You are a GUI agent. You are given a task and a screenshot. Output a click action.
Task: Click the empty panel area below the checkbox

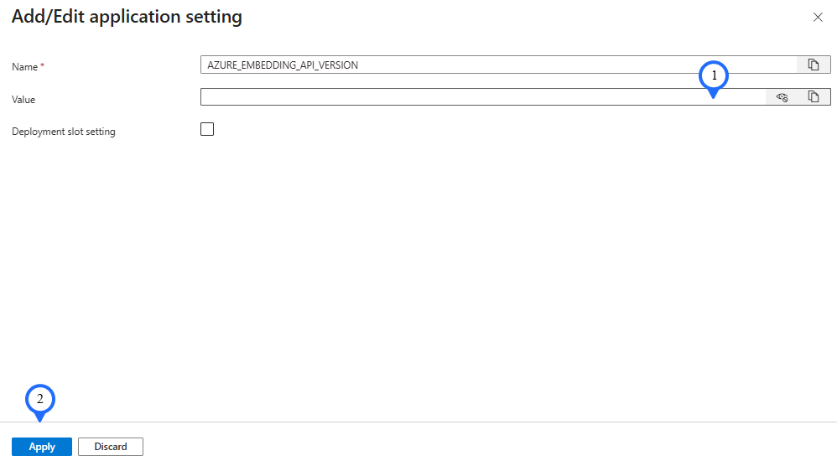pyautogui.click(x=418, y=267)
